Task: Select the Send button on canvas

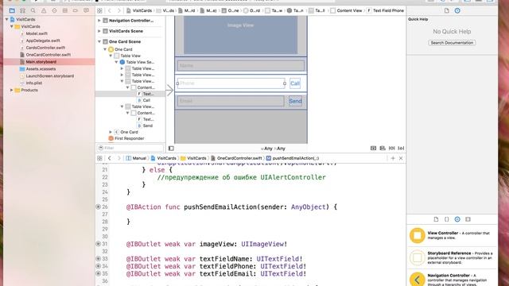Action: coord(295,101)
